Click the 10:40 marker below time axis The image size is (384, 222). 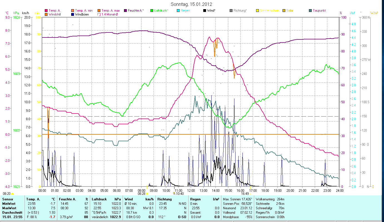tap(178, 194)
